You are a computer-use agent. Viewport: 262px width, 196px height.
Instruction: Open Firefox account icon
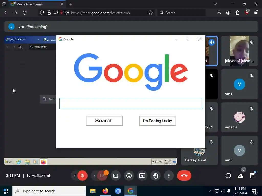tap(228, 13)
